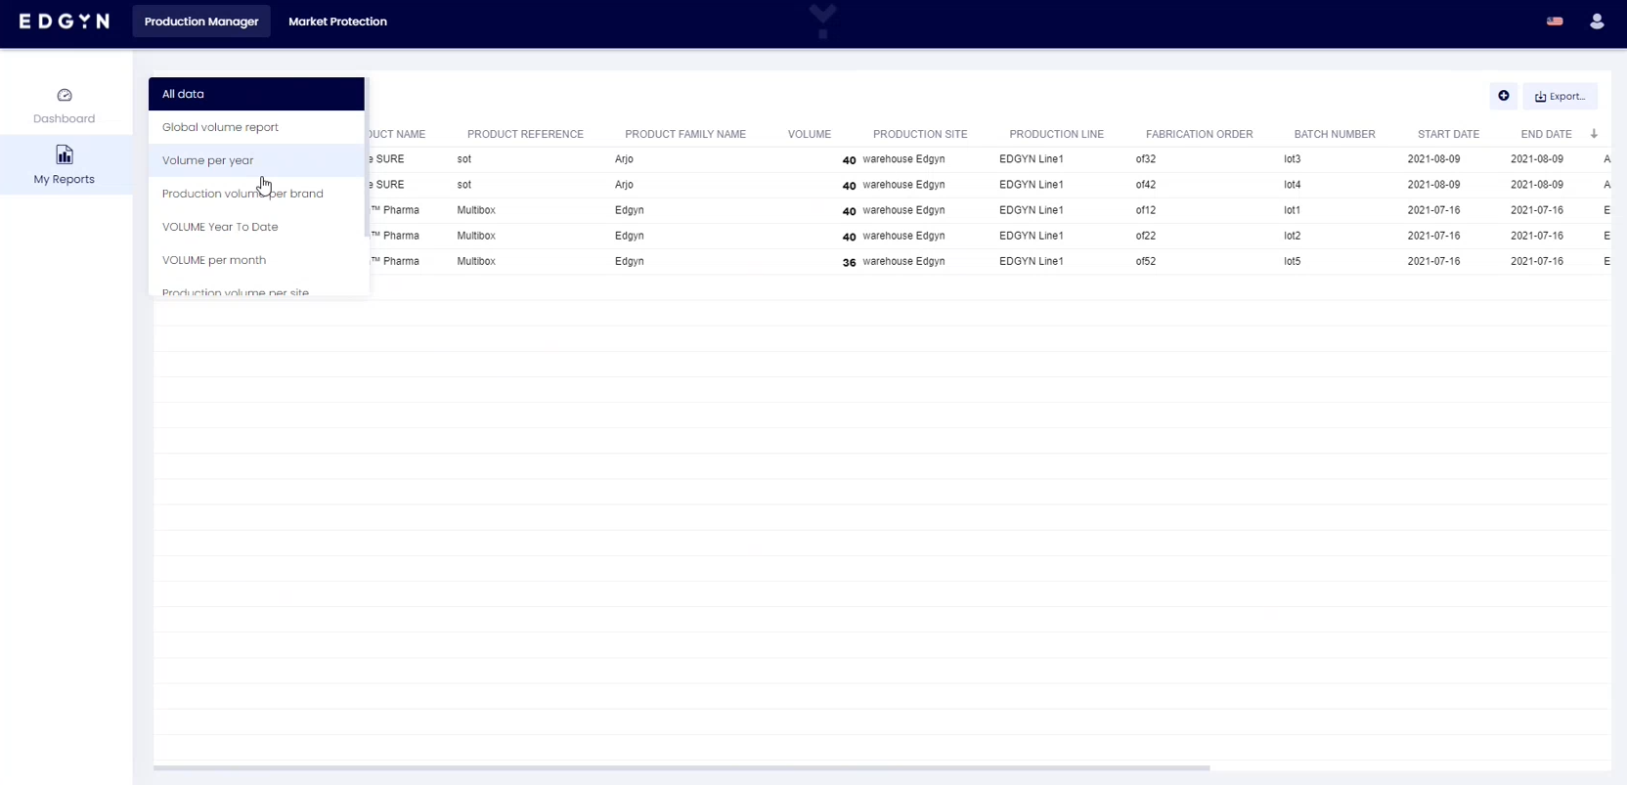Click the report list vertical scrollbar
The height and width of the screenshot is (785, 1627).
(367, 156)
